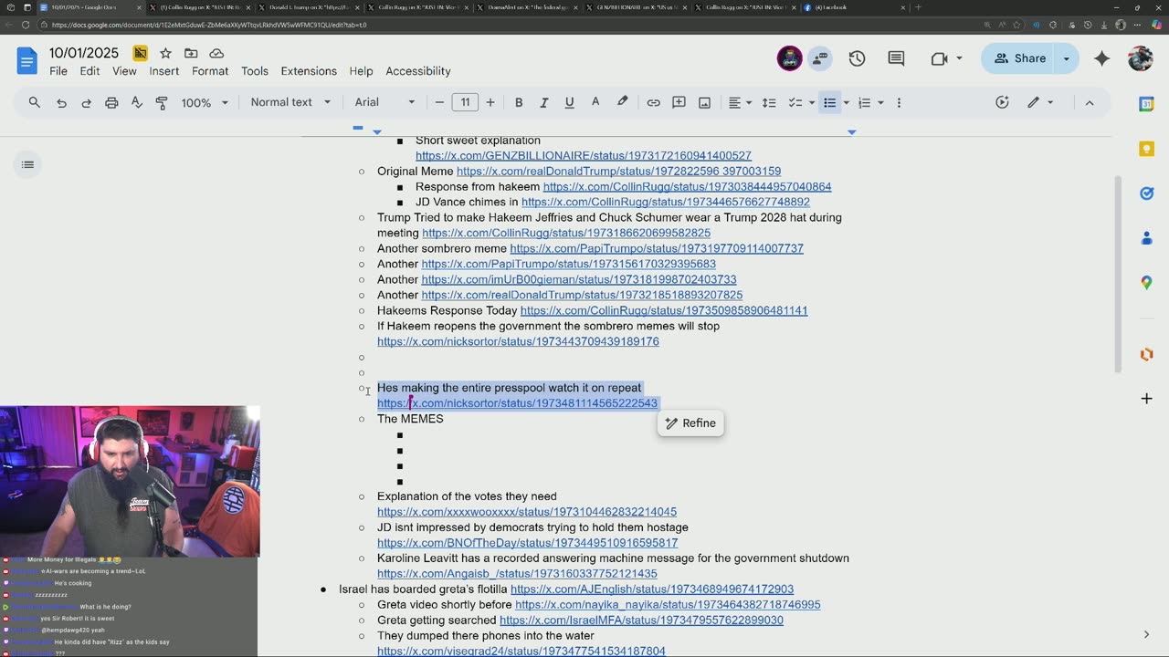The height and width of the screenshot is (657, 1169).
Task: Open the Arial font dropdown
Action: [384, 102]
